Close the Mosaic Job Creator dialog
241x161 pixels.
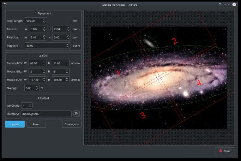(225, 151)
